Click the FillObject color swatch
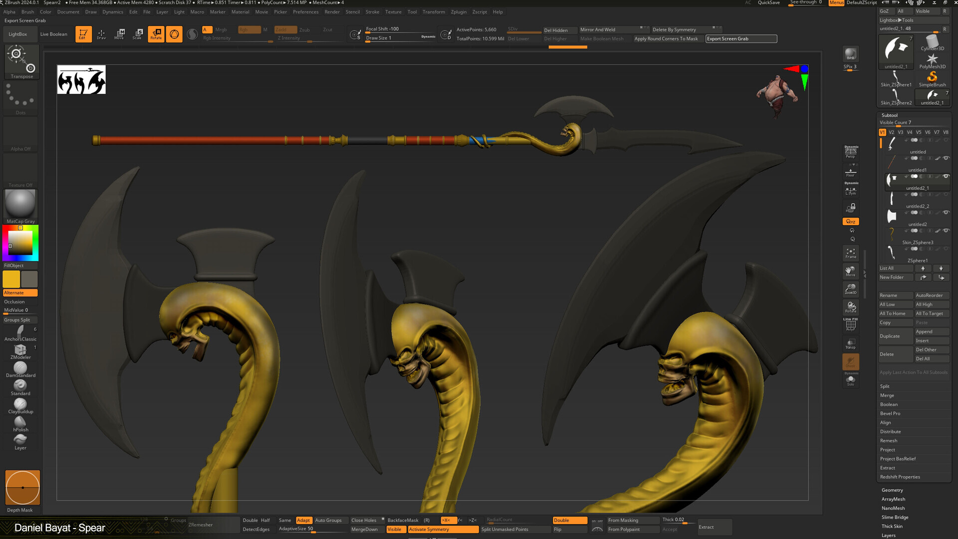The width and height of the screenshot is (958, 539). (10, 279)
